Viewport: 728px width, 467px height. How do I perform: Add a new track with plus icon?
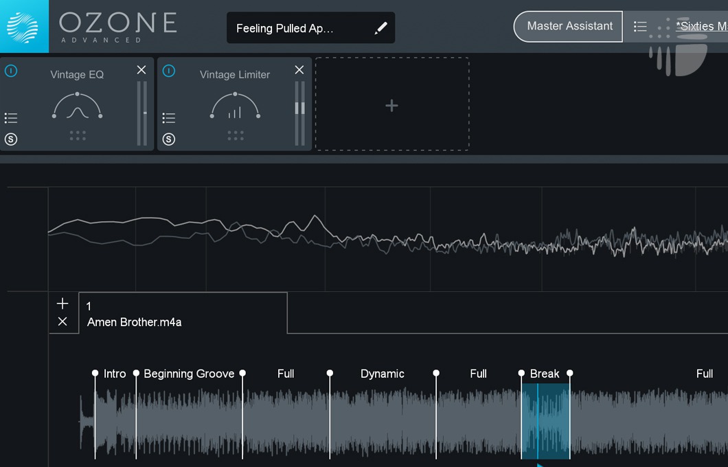coord(62,304)
